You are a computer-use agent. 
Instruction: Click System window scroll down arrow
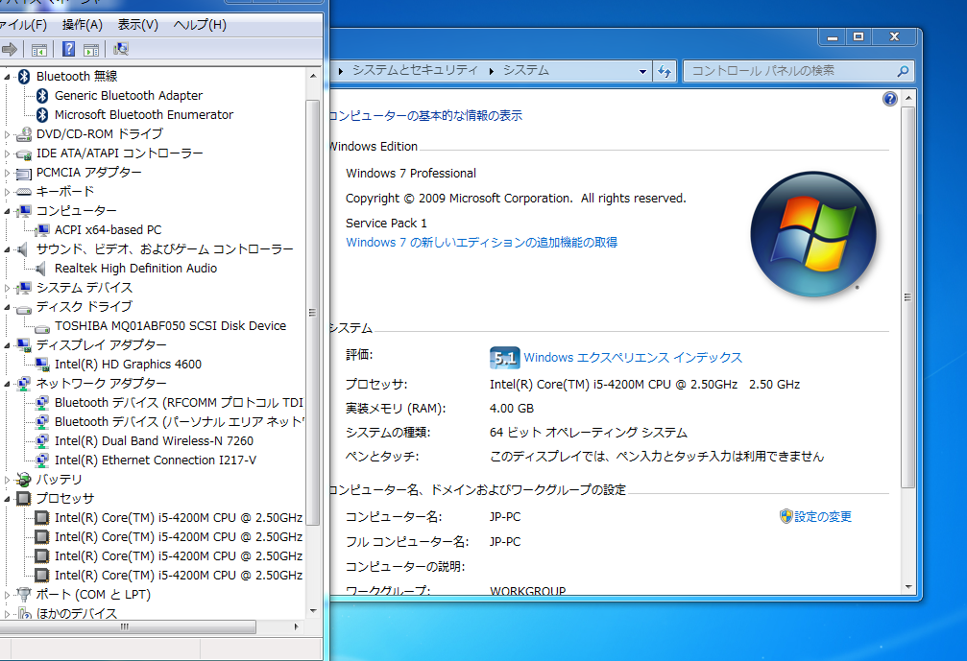(x=907, y=587)
